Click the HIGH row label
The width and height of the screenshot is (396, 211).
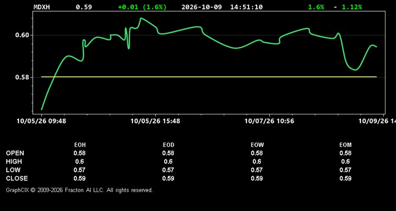(x=14, y=161)
